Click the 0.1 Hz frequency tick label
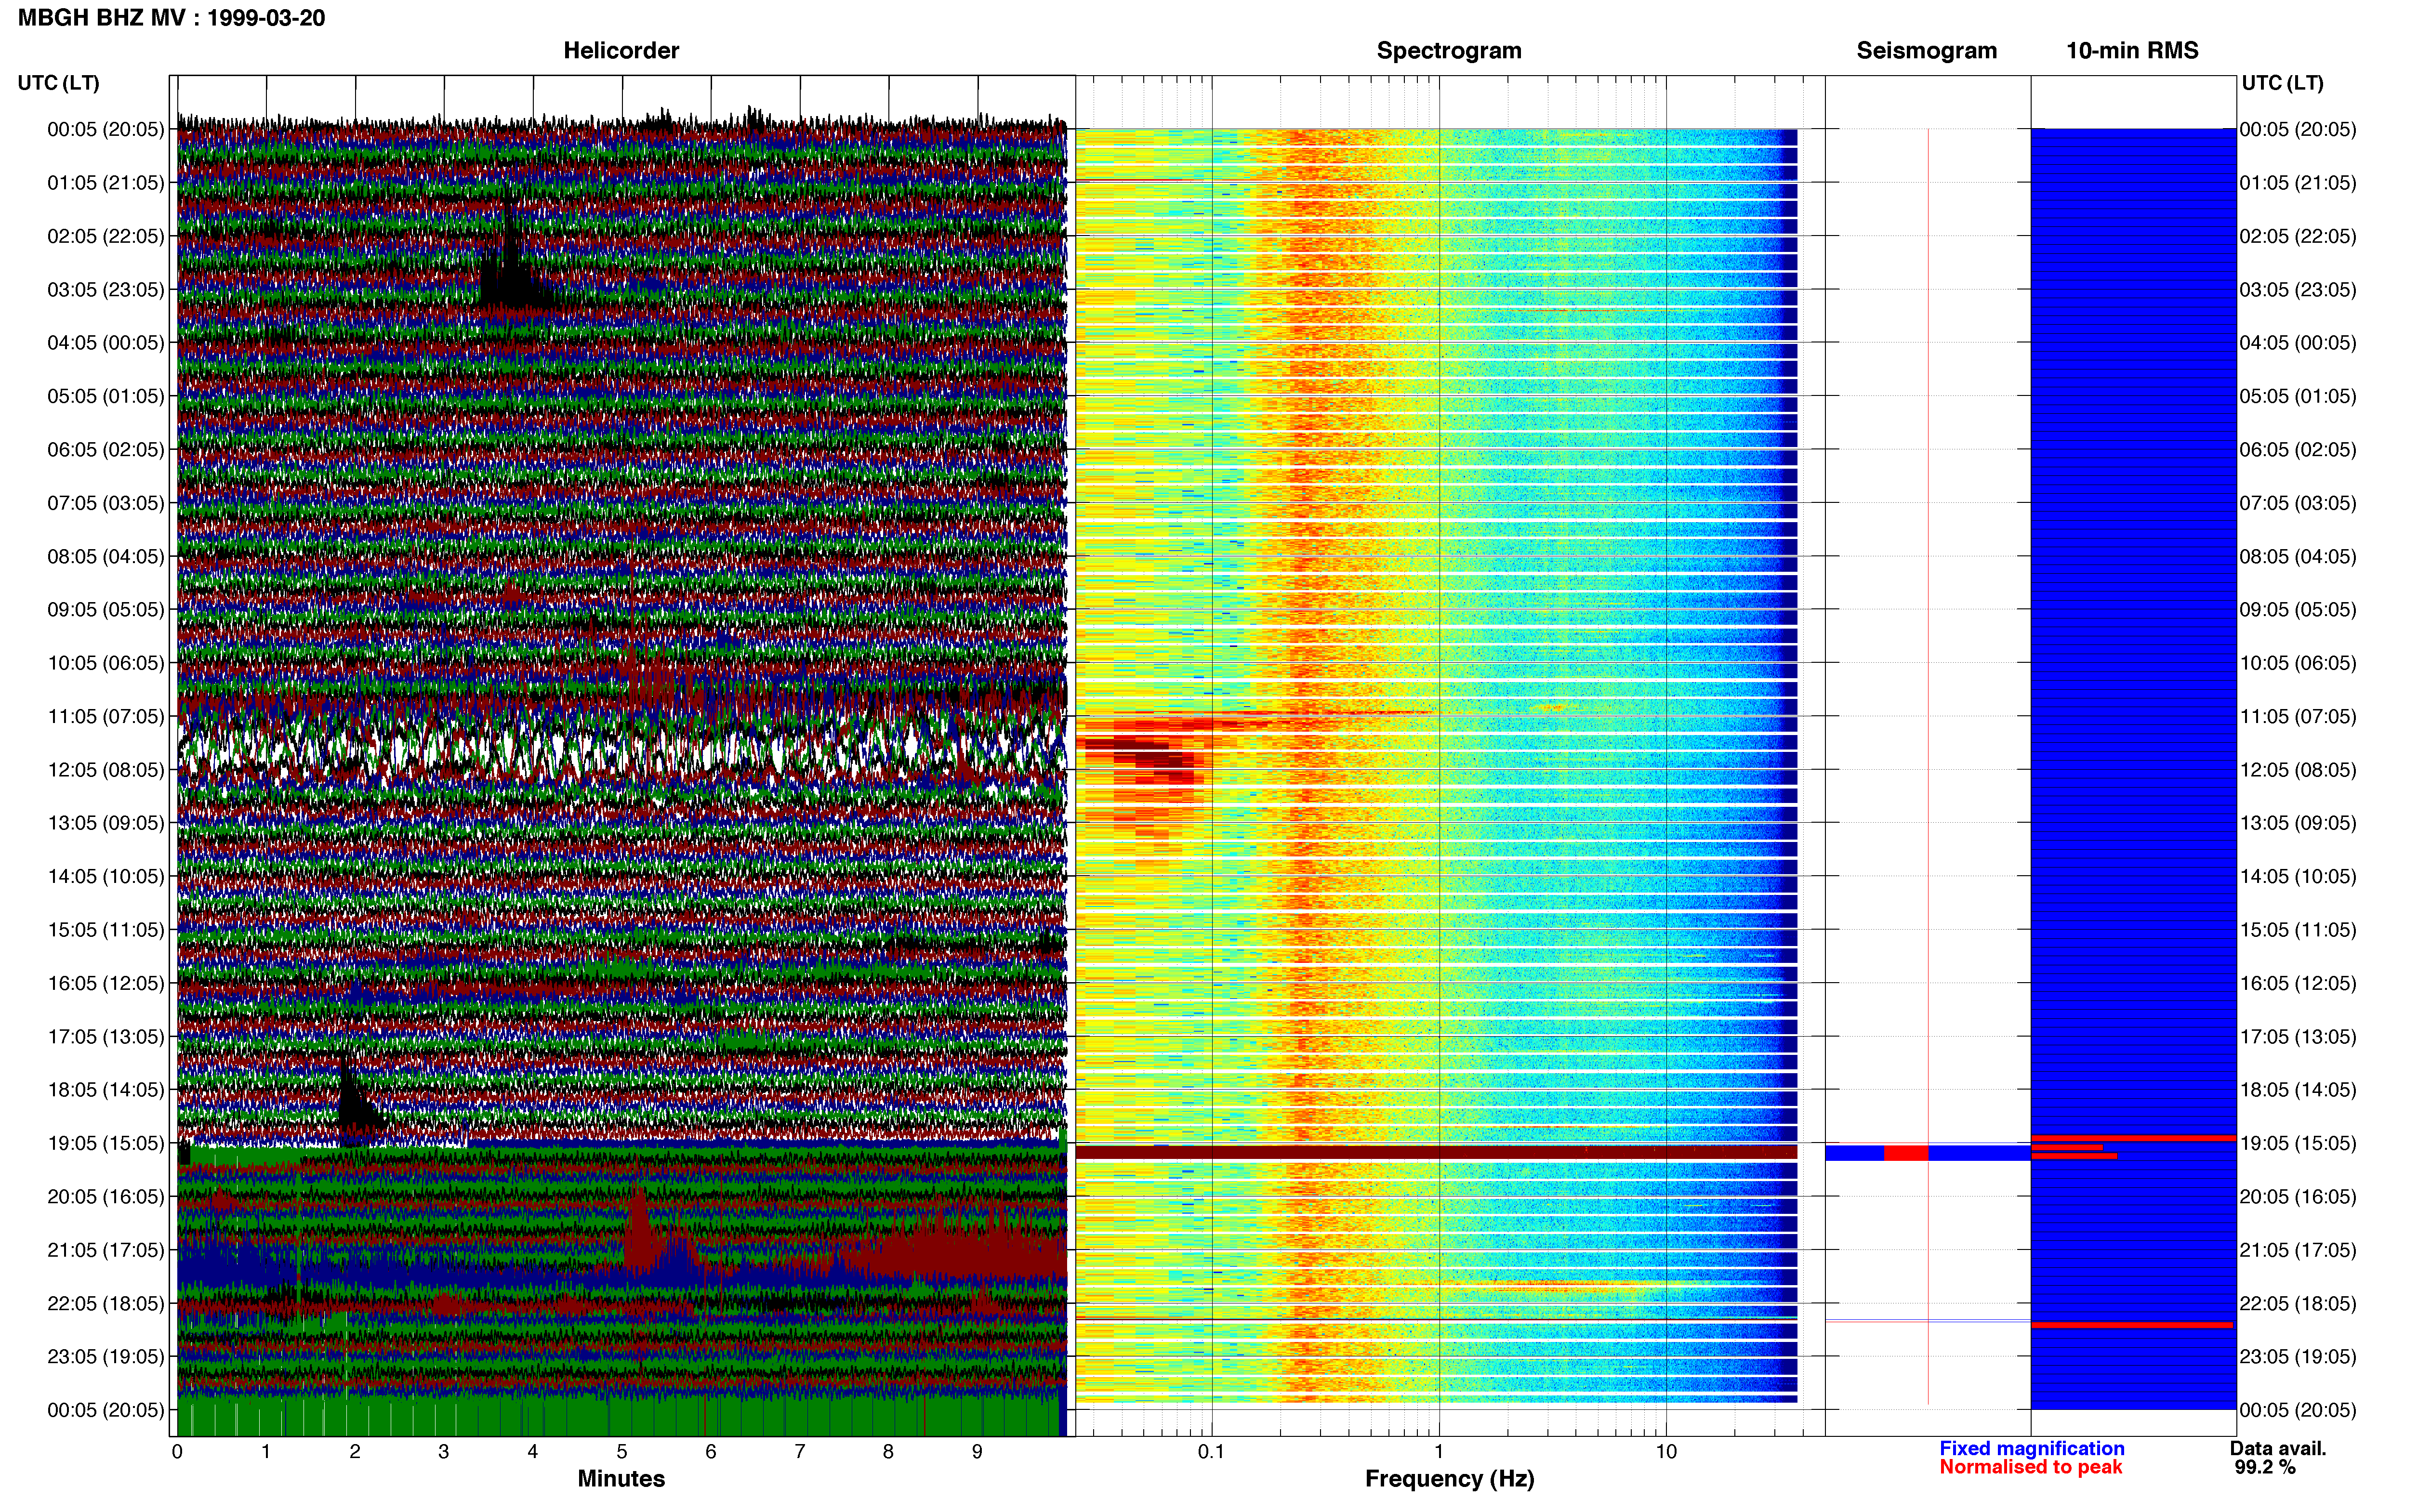The width and height of the screenshot is (2418, 1512). click(x=1211, y=1452)
